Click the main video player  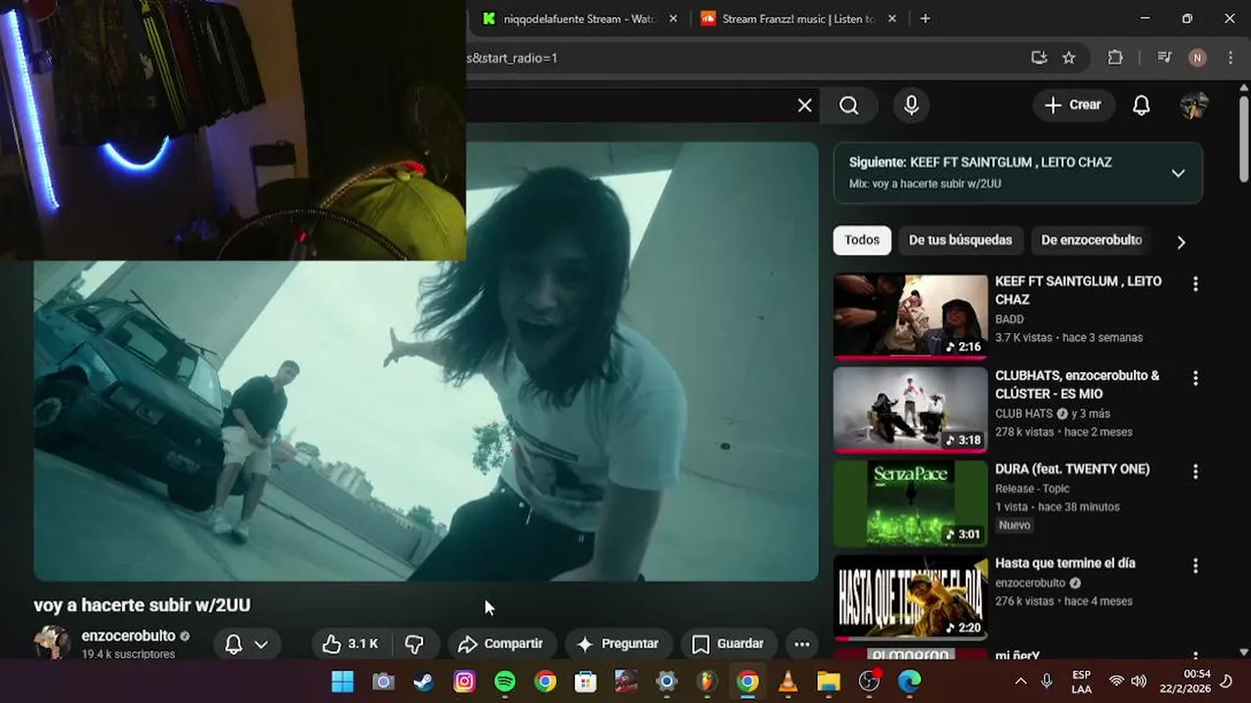coord(426,362)
